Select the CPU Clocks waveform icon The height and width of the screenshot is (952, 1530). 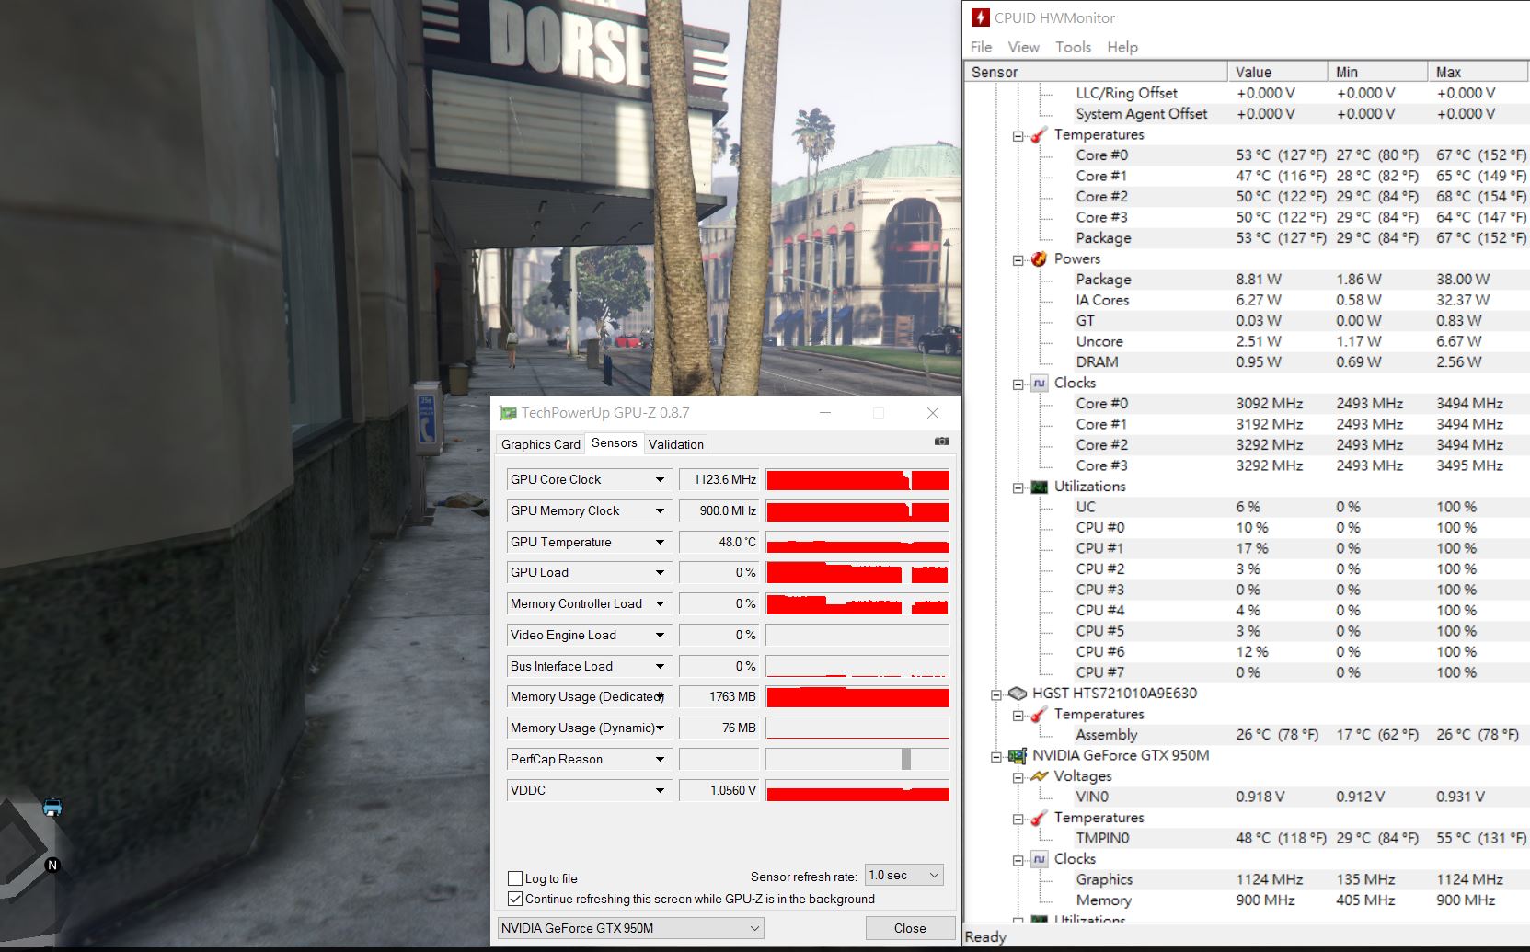pyautogui.click(x=1039, y=384)
